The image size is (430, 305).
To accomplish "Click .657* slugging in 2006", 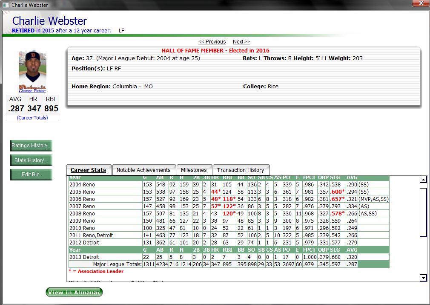I will [337, 199].
